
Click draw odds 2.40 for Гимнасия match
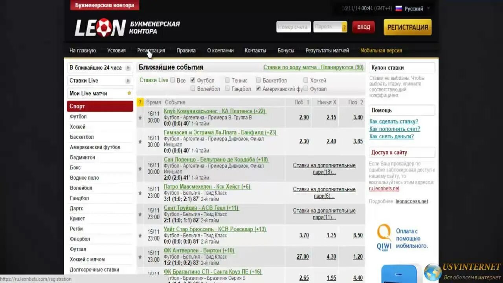click(331, 141)
